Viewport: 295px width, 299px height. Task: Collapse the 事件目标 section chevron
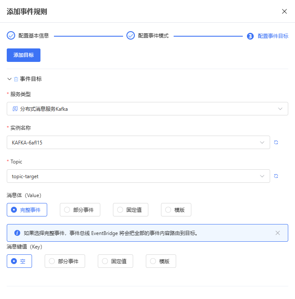(x=9, y=79)
